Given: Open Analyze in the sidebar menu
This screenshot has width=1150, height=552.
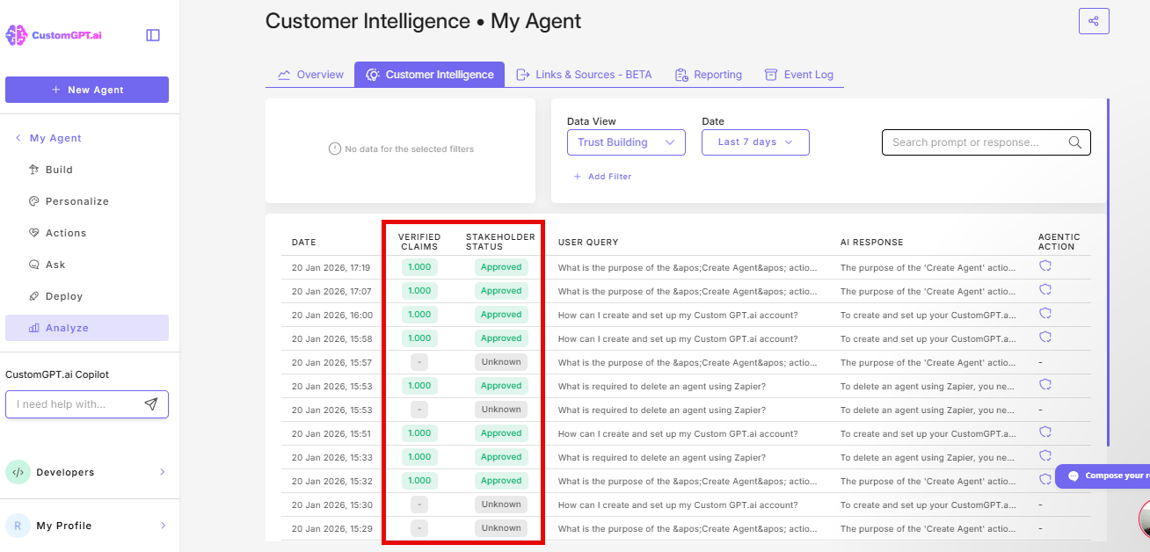Looking at the screenshot, I should [x=87, y=328].
